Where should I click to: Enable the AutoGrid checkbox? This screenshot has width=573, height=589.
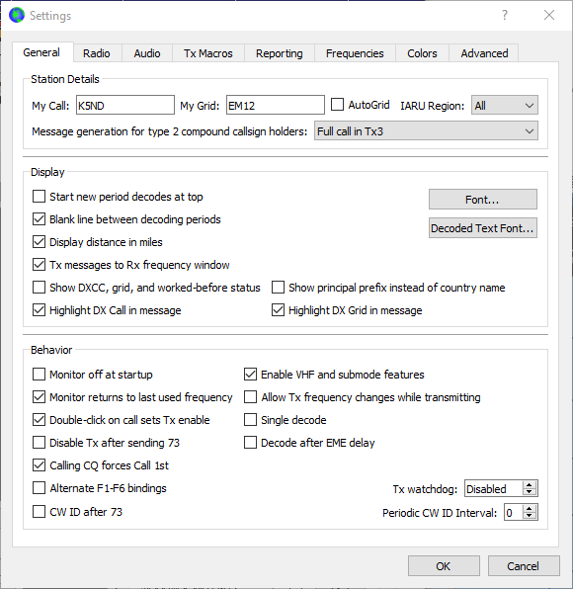(337, 105)
